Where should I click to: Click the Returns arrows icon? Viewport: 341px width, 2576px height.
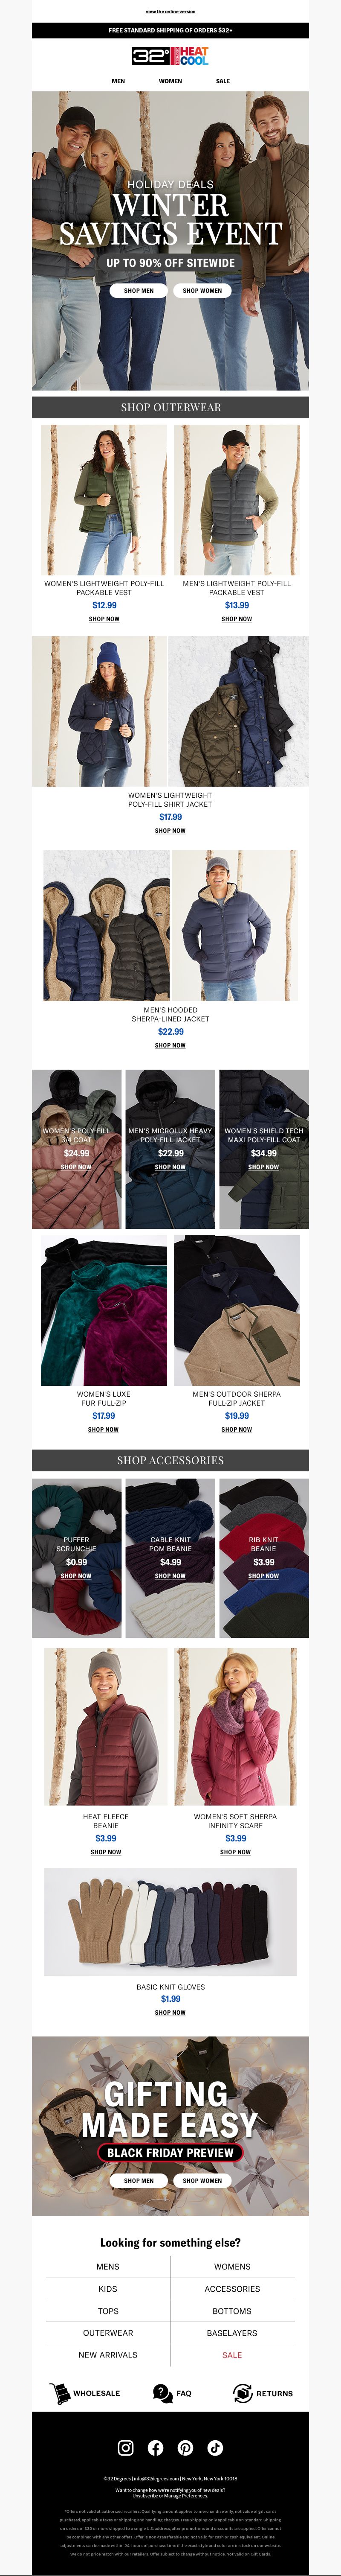click(242, 2393)
